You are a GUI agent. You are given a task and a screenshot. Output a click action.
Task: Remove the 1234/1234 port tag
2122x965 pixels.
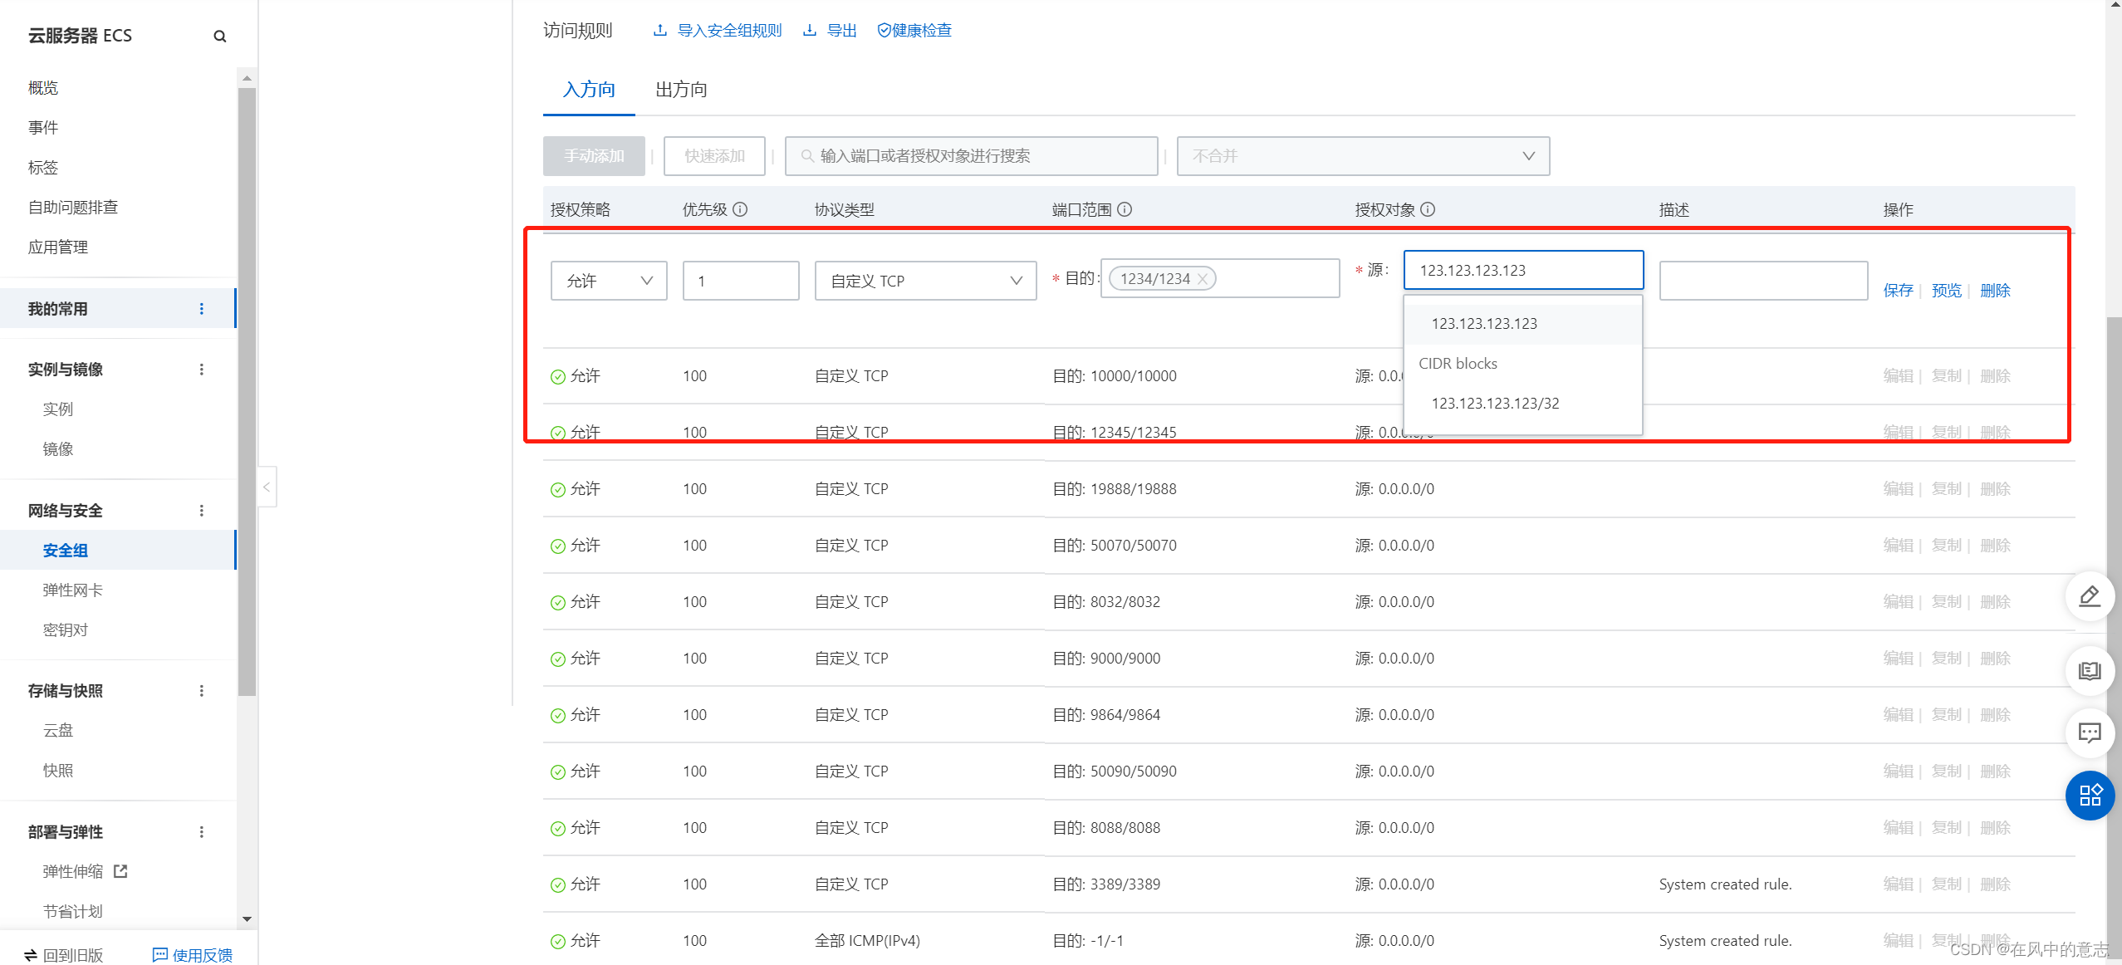pyautogui.click(x=1203, y=279)
